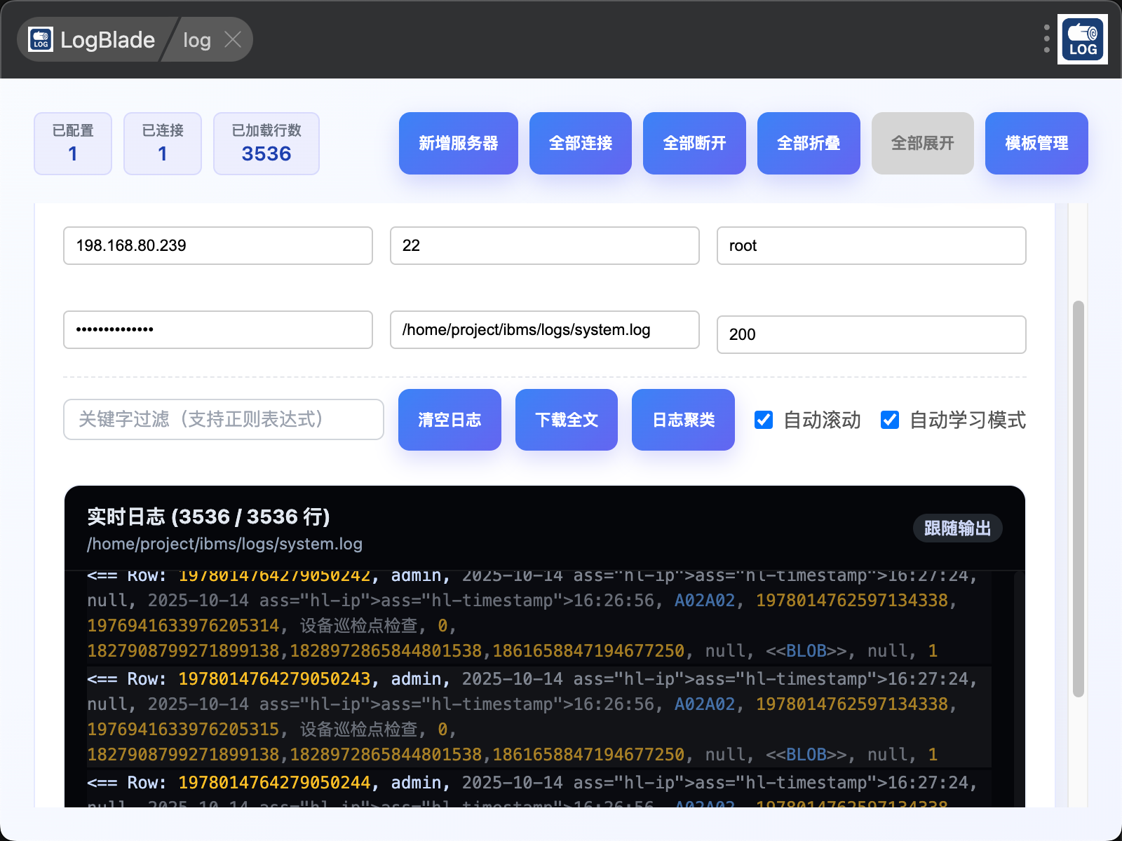Download full log with 下载全文

coord(567,420)
